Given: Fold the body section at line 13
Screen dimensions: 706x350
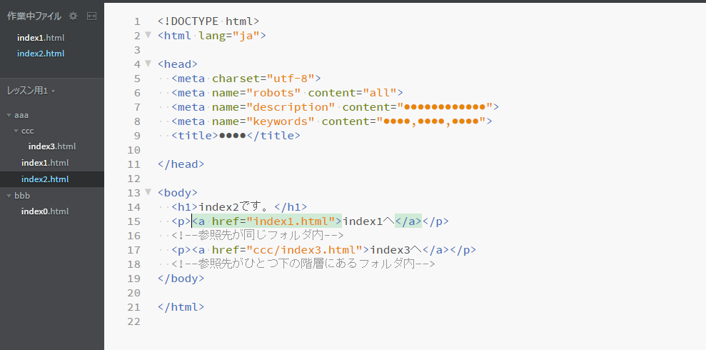Looking at the screenshot, I should click(148, 192).
